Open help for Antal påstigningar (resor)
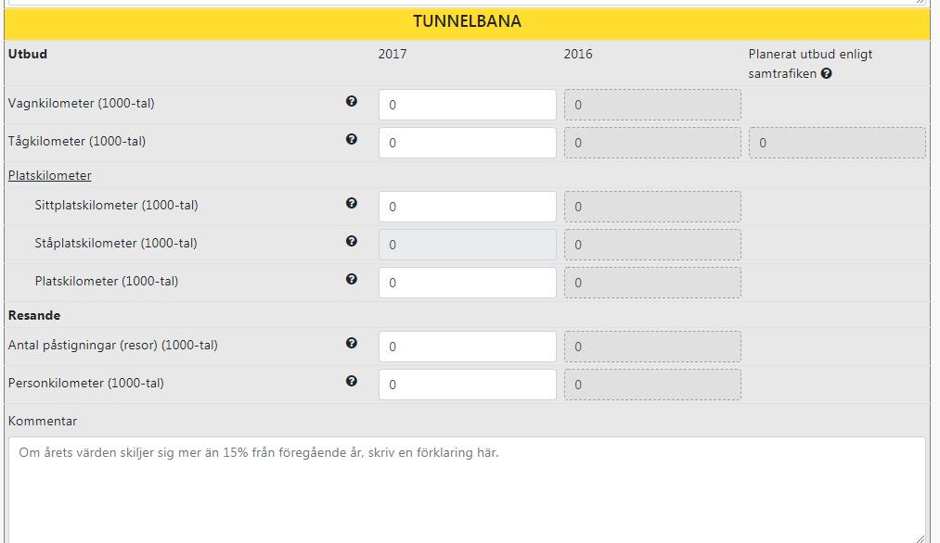 tap(352, 343)
